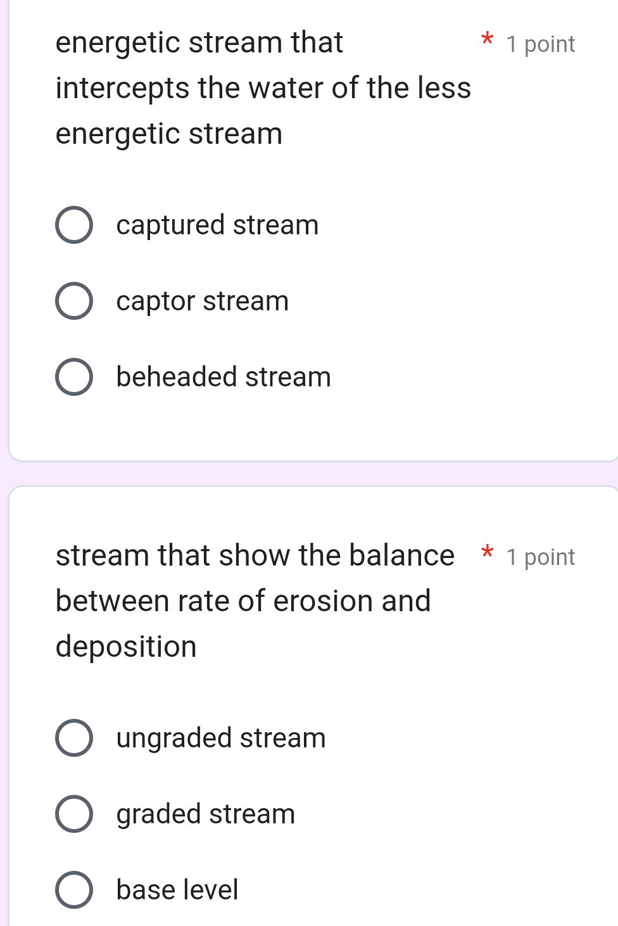Click "1 point" beside the balance question
The image size is (618, 926).
click(x=540, y=557)
